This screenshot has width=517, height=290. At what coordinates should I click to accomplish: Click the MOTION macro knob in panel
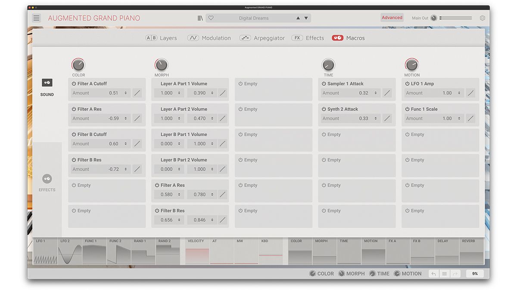pos(412,65)
